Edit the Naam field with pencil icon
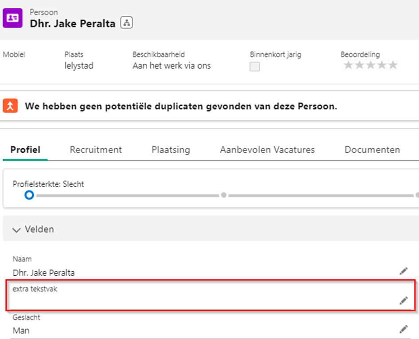Image resolution: width=419 pixels, height=339 pixels. tap(403, 271)
